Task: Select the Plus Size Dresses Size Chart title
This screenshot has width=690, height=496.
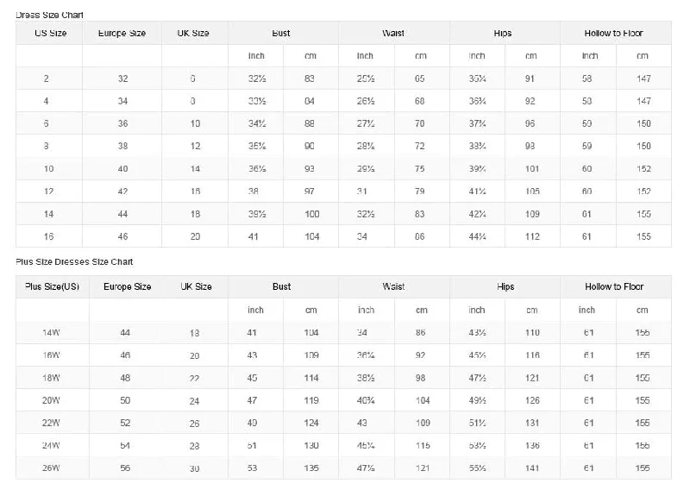Action: (x=74, y=261)
